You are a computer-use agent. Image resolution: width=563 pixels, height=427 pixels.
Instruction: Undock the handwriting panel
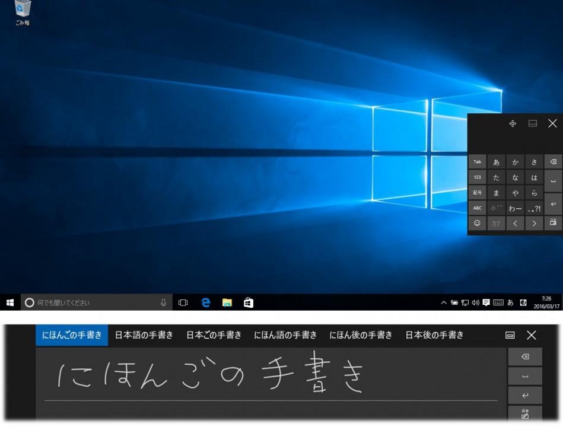tap(510, 335)
